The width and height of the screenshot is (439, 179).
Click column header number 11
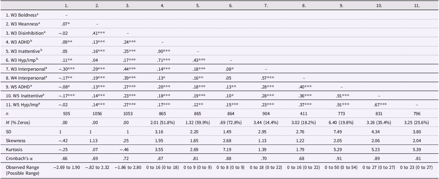417,6
